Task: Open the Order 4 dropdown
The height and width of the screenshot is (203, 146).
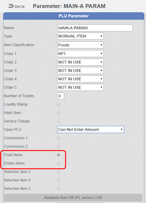Action: (80, 79)
